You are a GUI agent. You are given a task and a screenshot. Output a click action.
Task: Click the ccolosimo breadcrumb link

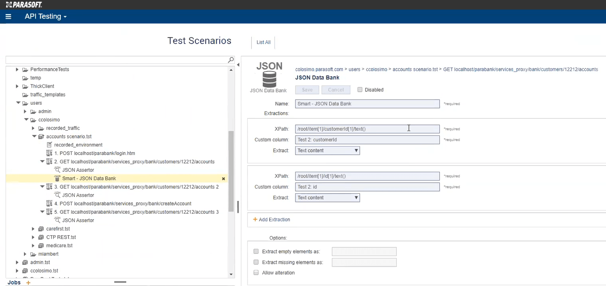tap(376, 69)
